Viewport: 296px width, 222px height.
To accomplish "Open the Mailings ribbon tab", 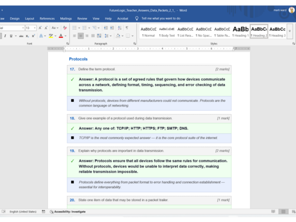I will [x=66, y=18].
